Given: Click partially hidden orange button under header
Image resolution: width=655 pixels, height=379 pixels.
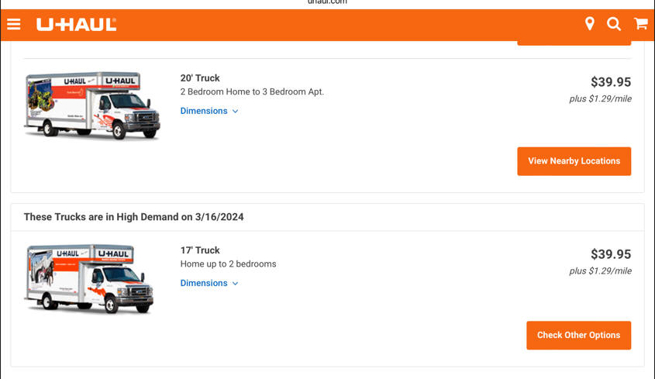Looking at the screenshot, I should [574, 43].
